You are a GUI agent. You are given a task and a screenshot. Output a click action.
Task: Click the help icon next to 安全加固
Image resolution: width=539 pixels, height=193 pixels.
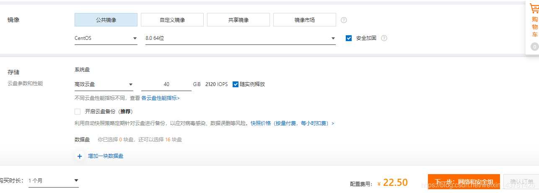384,38
